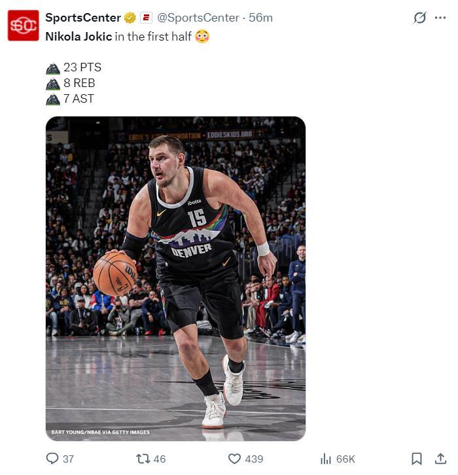This screenshot has height=475, width=458.
Task: Click the gold verified checkmark badge
Action: coord(130,18)
